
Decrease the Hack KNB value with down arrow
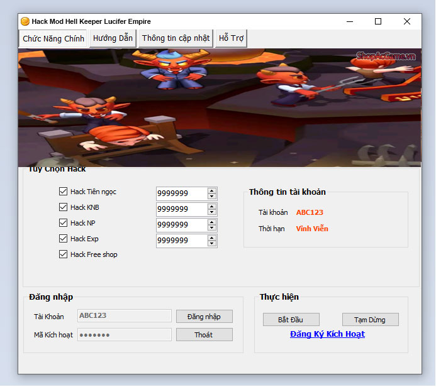(212, 212)
